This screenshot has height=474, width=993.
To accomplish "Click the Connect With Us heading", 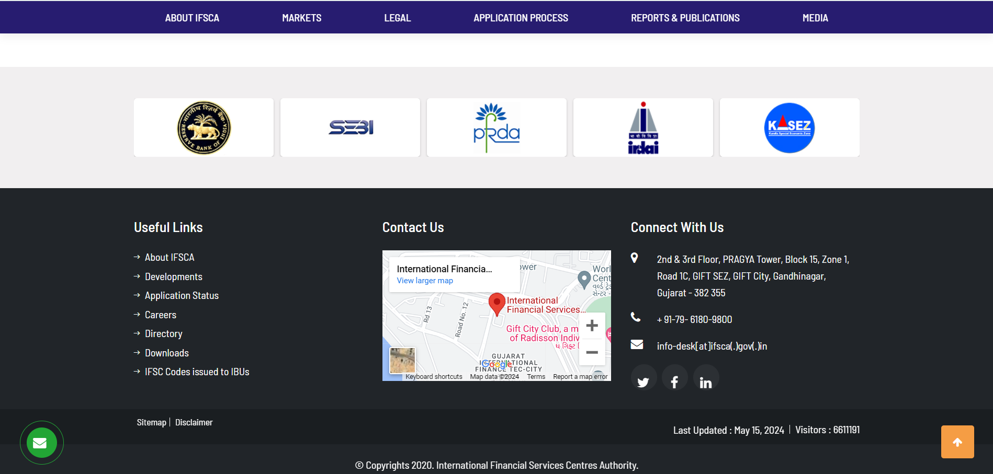I will [678, 227].
